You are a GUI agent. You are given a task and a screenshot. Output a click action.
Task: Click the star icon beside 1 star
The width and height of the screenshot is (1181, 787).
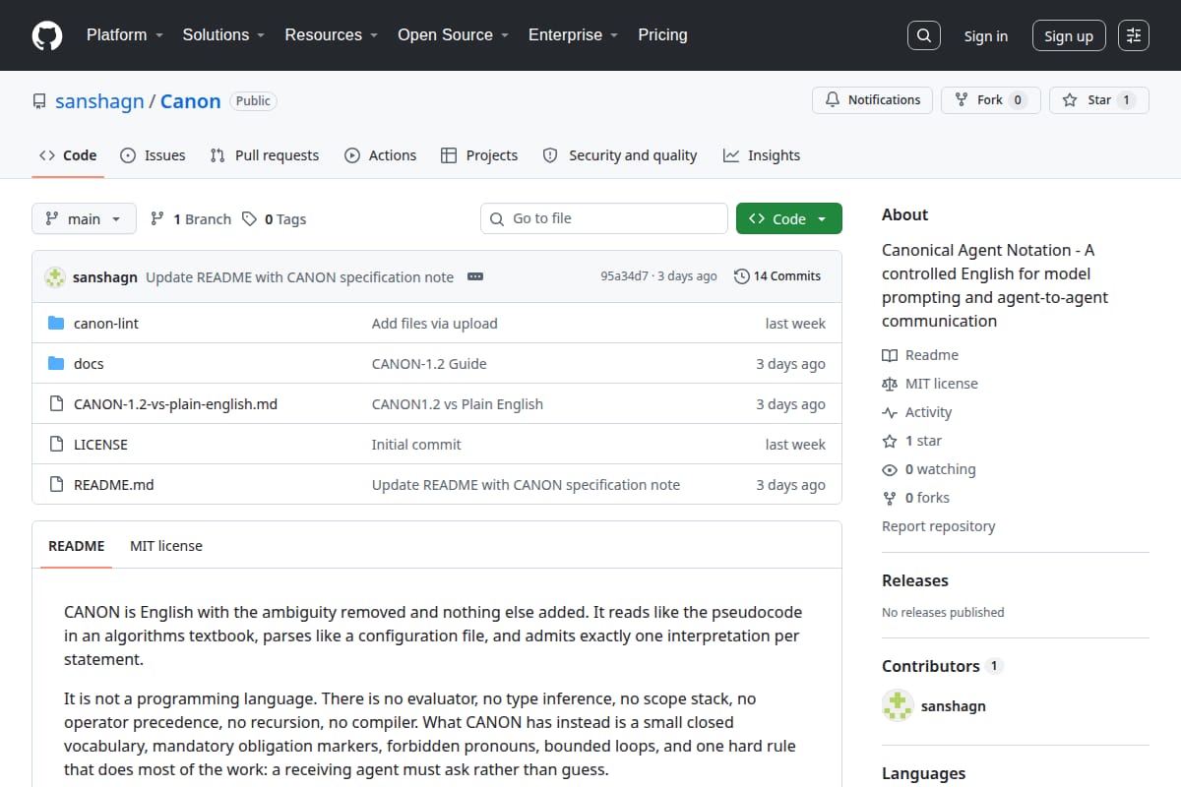890,441
